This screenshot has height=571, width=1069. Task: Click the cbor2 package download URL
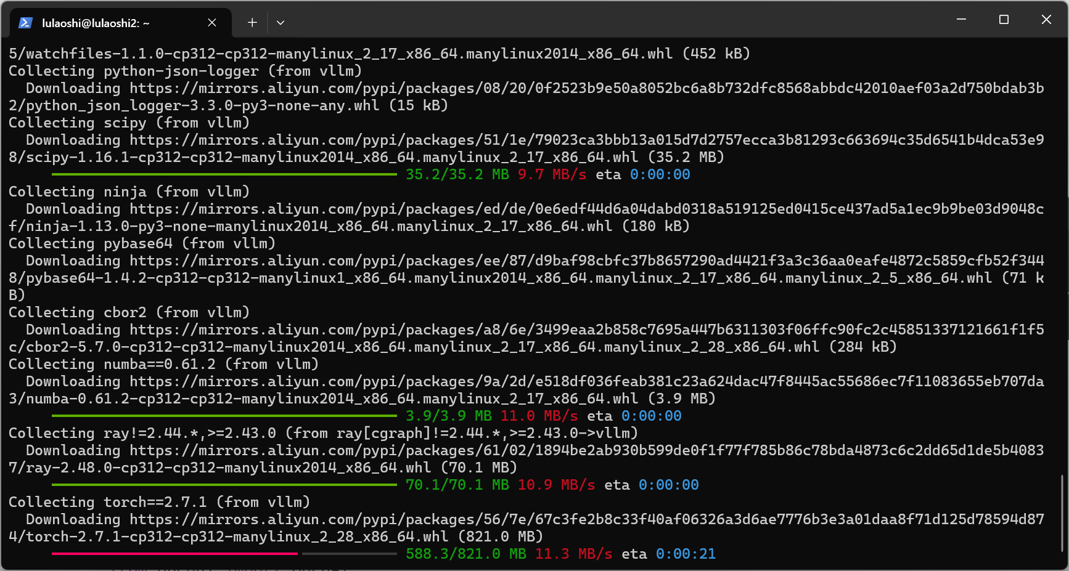(x=587, y=330)
